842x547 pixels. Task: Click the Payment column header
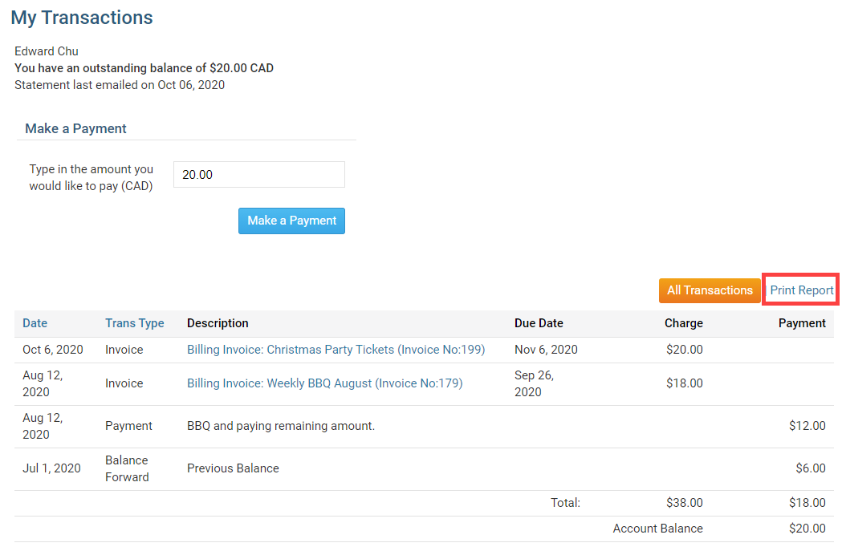point(801,323)
